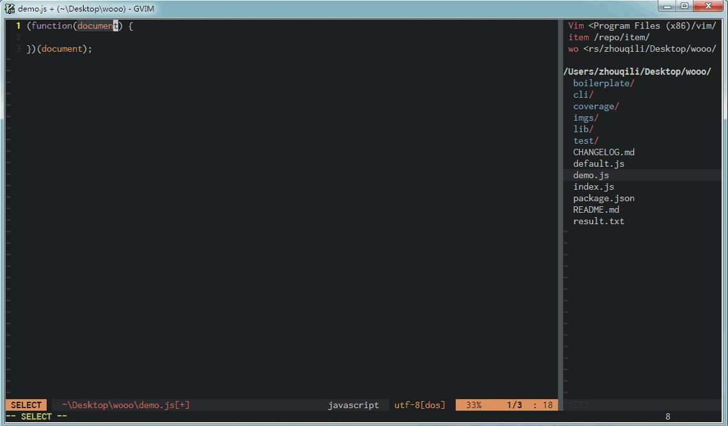This screenshot has width=728, height=426.
Task: Click the utf-8[dos] encoding indicator
Action: pyautogui.click(x=419, y=405)
